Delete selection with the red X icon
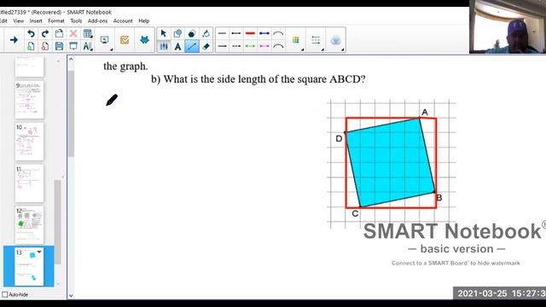Image resolution: width=546 pixels, height=307 pixels. pos(73,33)
